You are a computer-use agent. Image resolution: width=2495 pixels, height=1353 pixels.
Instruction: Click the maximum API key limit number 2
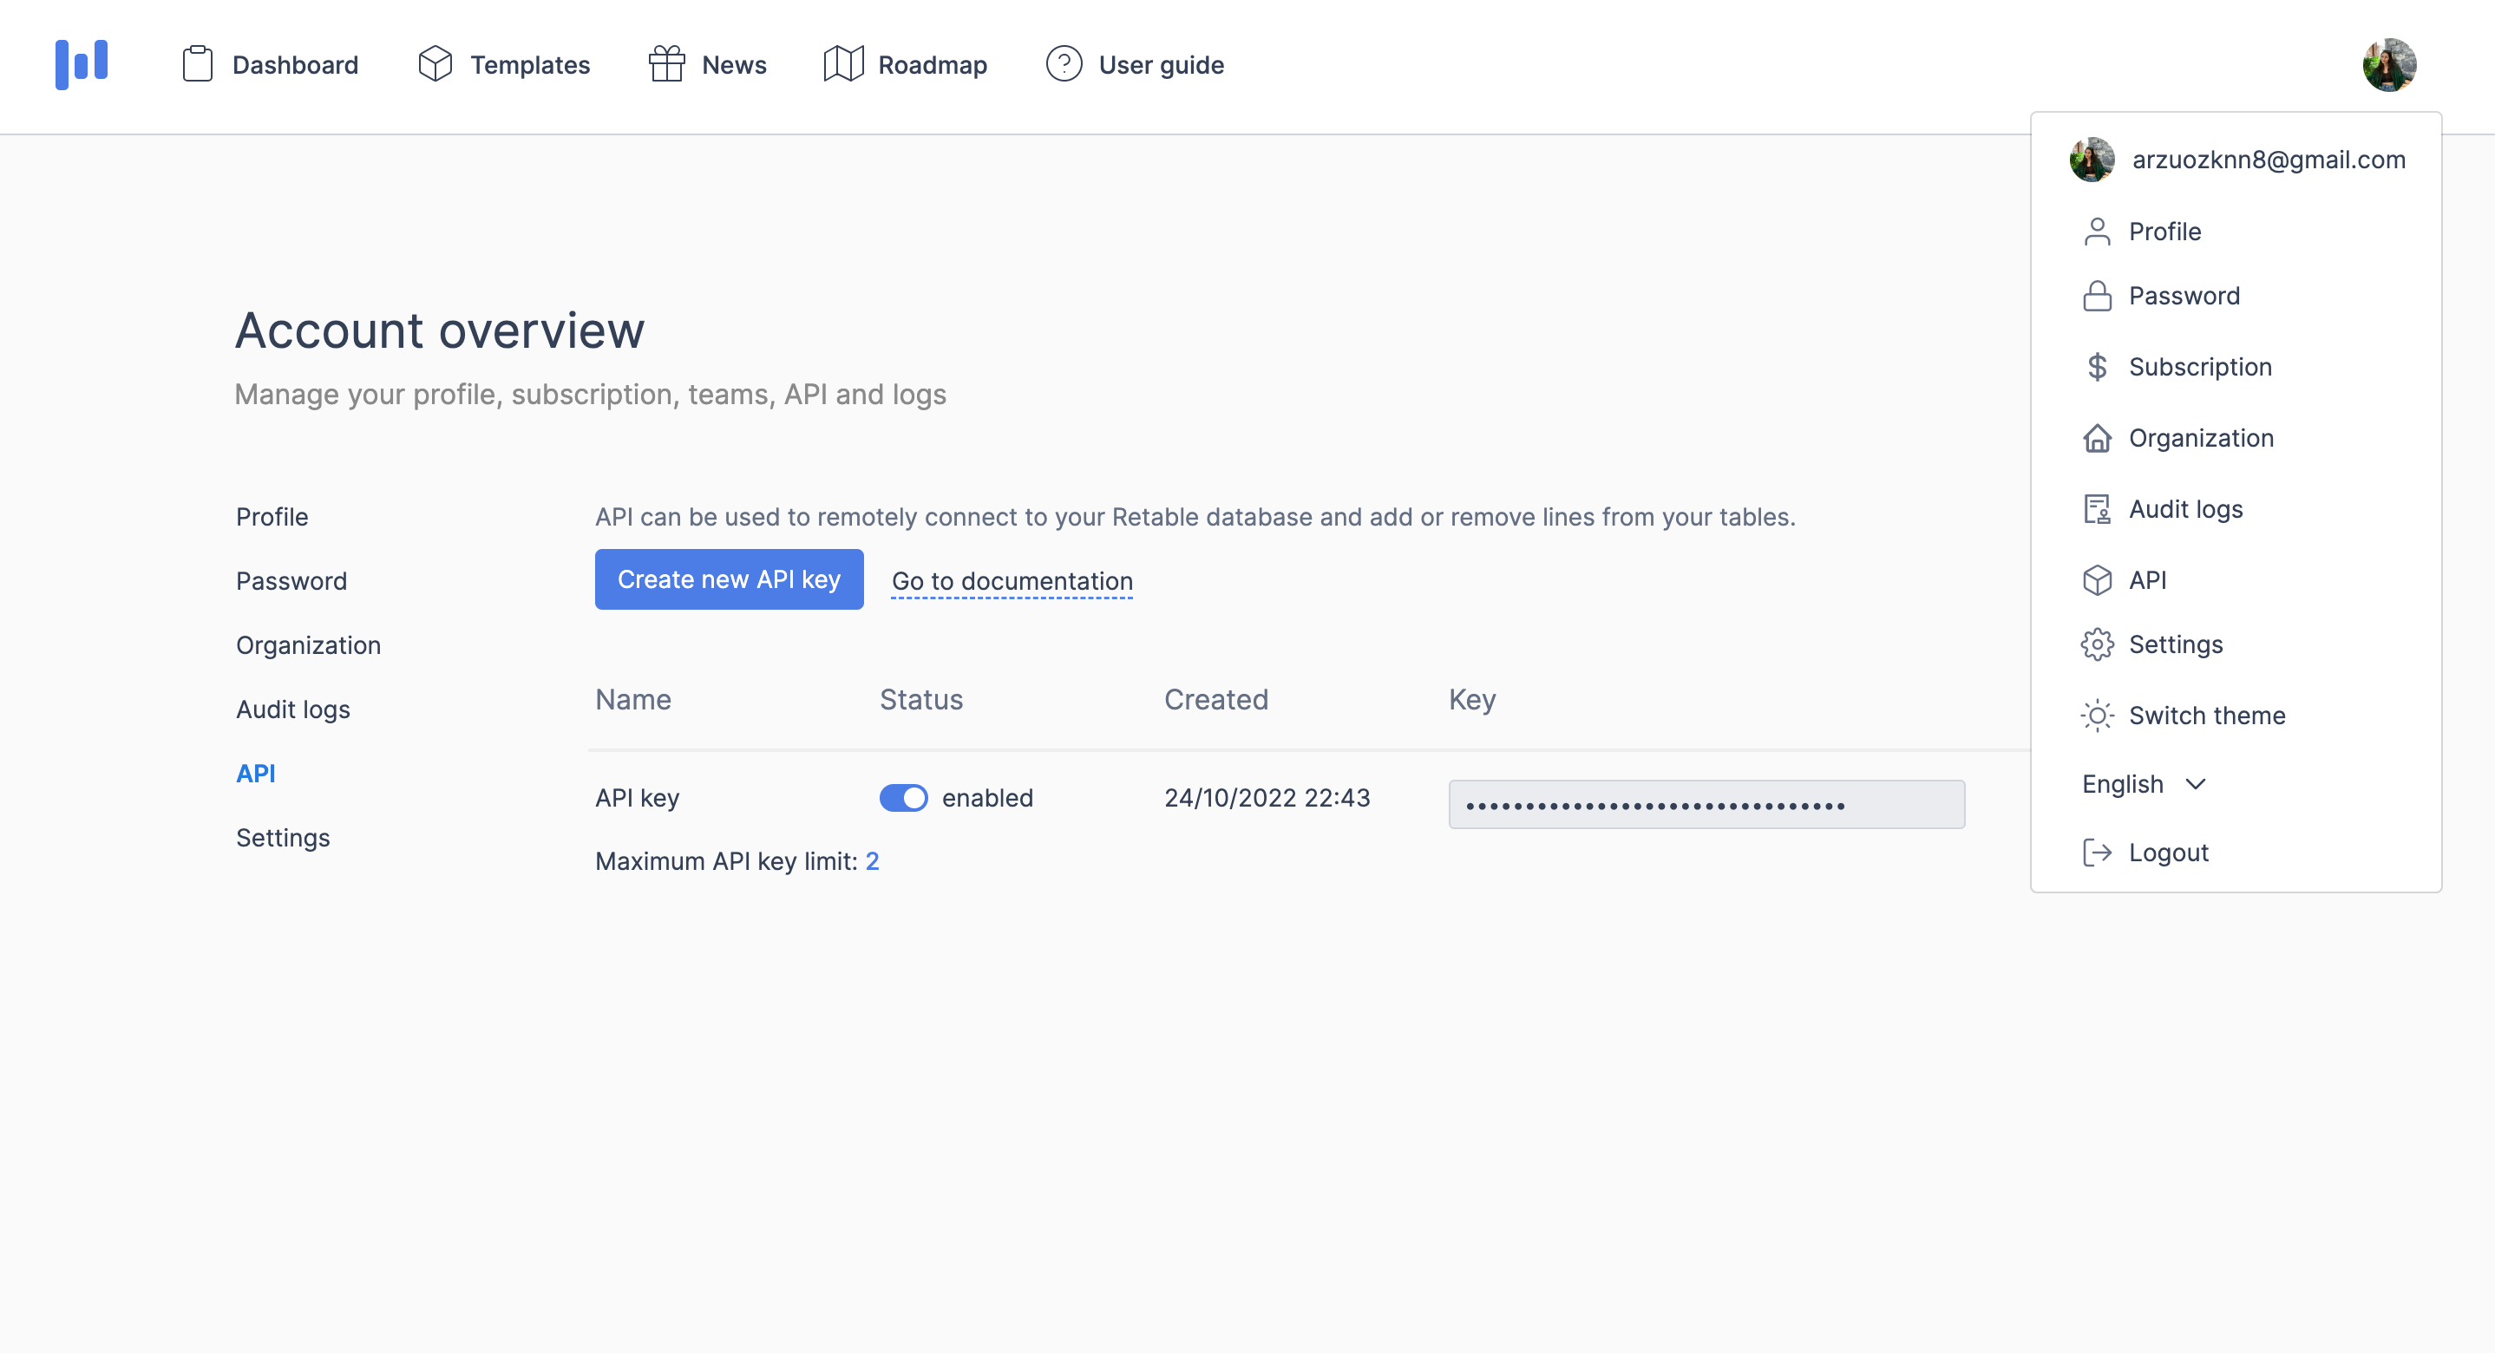coord(873,860)
